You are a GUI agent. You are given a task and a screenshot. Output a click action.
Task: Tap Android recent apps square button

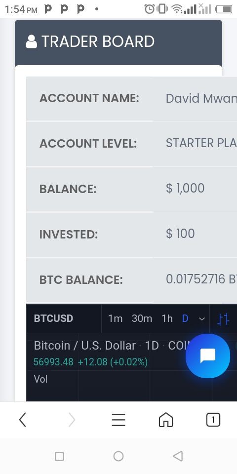point(59,456)
